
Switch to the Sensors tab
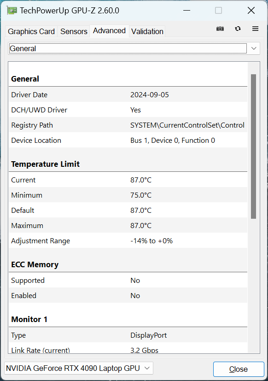click(x=74, y=31)
